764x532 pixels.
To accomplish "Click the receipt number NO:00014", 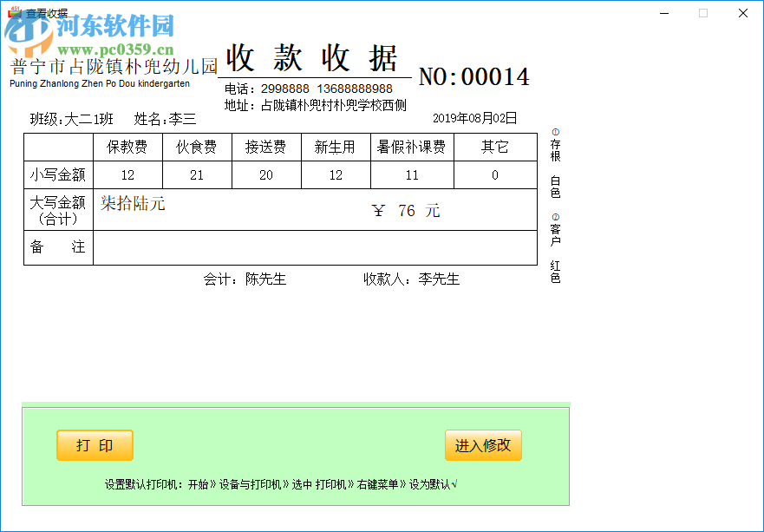I will point(474,76).
